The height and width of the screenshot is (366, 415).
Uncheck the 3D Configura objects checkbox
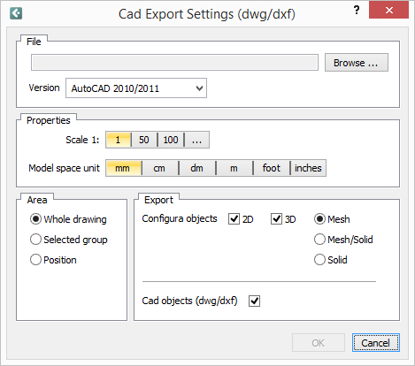[276, 219]
